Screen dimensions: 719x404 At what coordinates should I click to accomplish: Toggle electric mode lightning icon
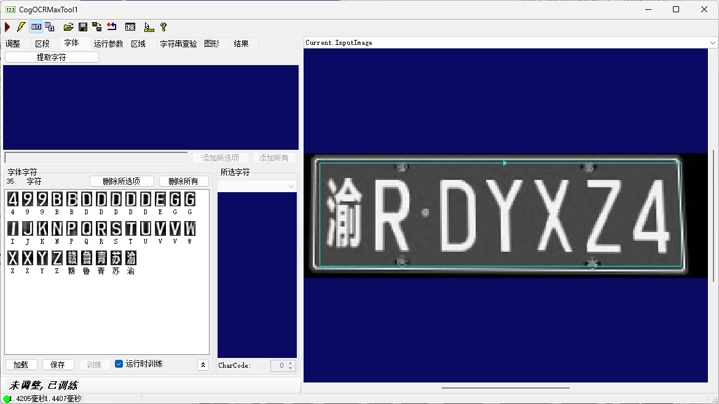pyautogui.click(x=21, y=27)
